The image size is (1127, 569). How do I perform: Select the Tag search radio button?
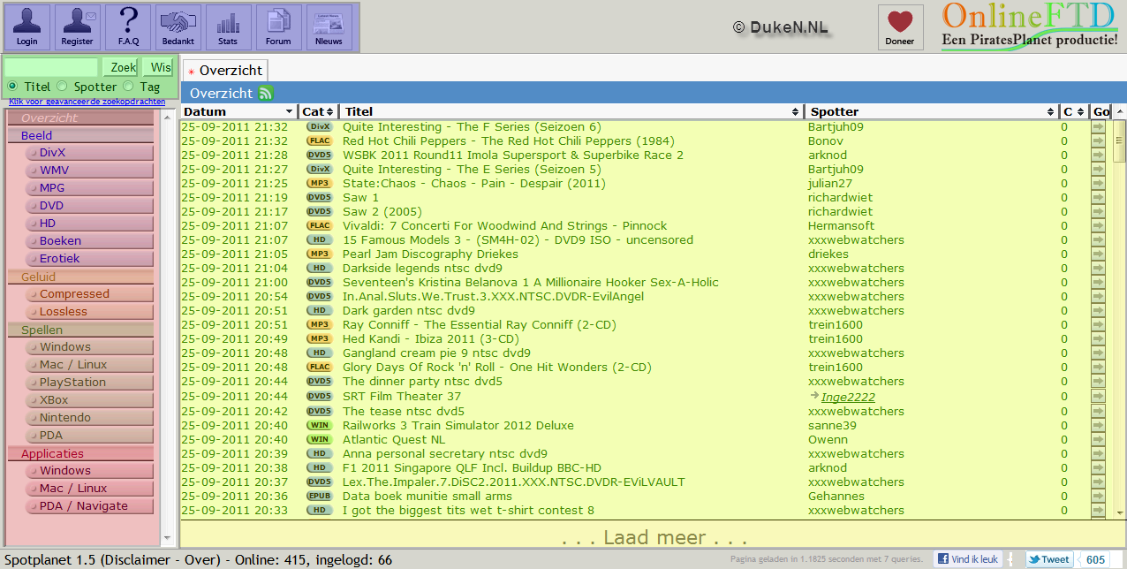click(128, 86)
